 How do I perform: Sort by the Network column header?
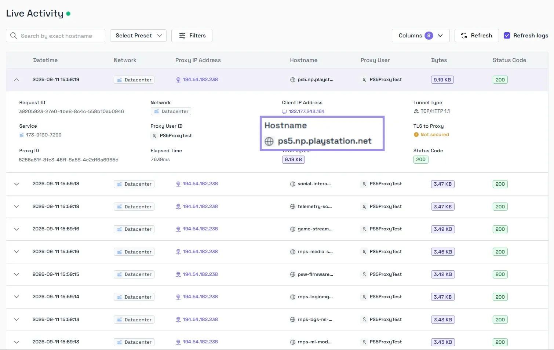pos(125,60)
